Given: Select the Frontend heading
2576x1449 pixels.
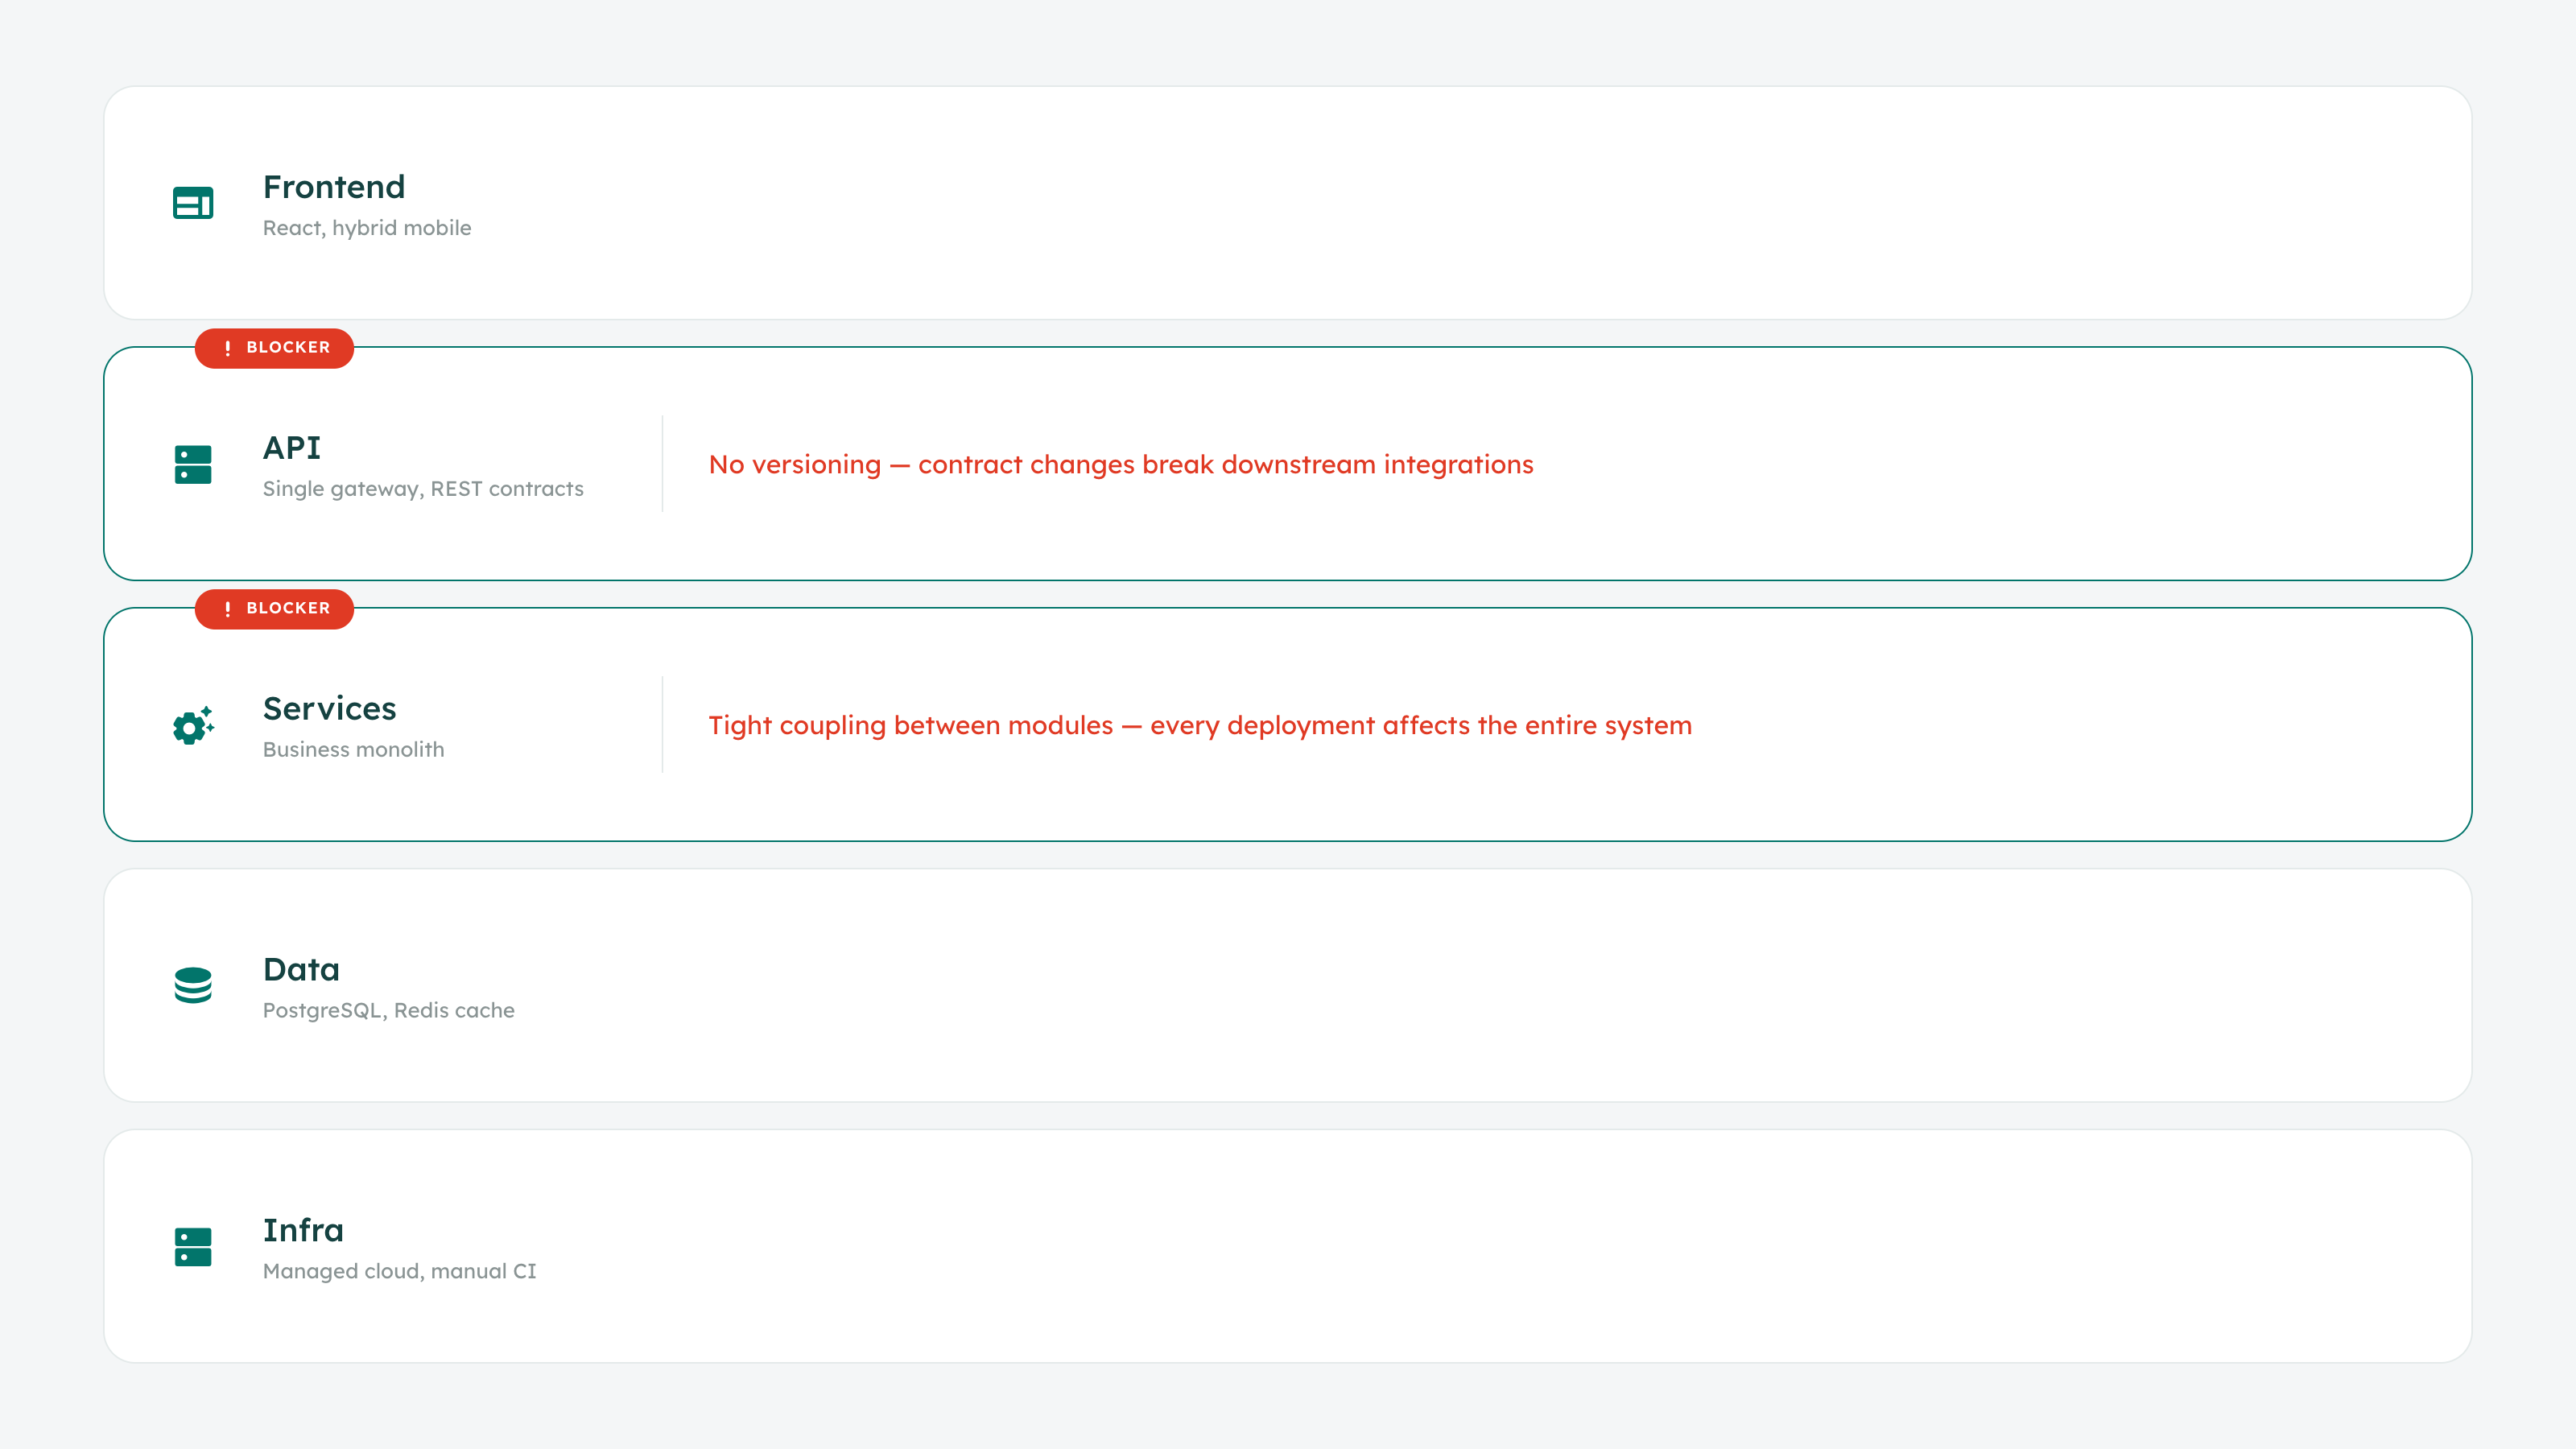Looking at the screenshot, I should click(334, 187).
